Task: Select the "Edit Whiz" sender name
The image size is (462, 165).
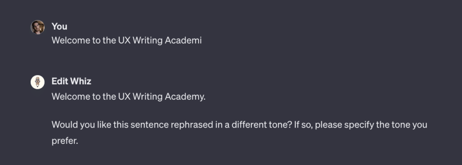Action: point(72,81)
